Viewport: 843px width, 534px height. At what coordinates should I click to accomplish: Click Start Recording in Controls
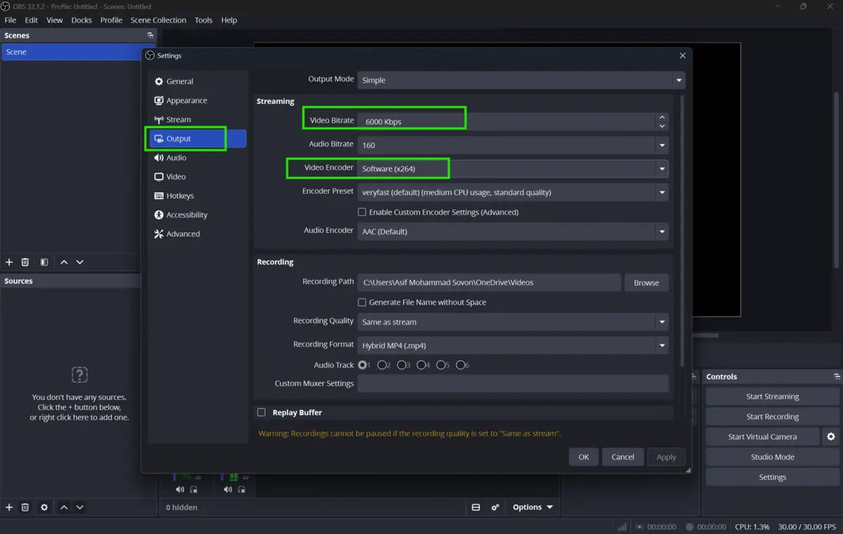tap(772, 417)
